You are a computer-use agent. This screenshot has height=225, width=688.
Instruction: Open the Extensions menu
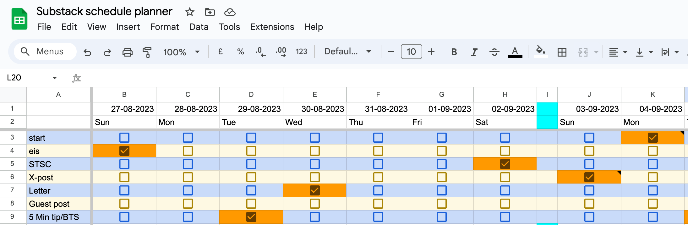(x=272, y=27)
